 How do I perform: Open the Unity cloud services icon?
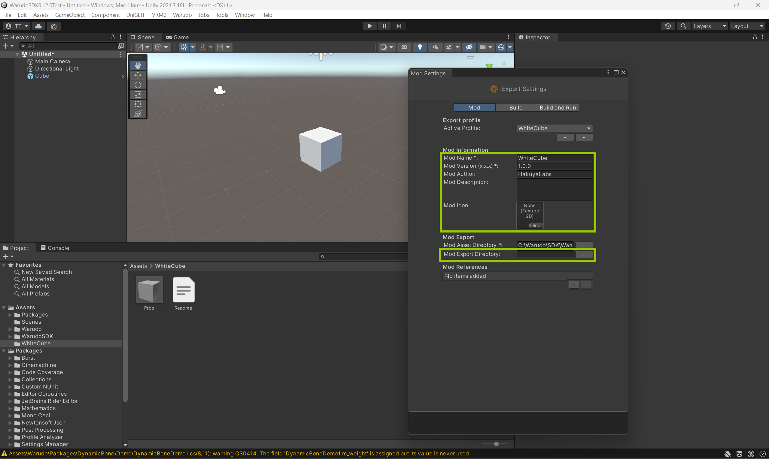tap(39, 26)
